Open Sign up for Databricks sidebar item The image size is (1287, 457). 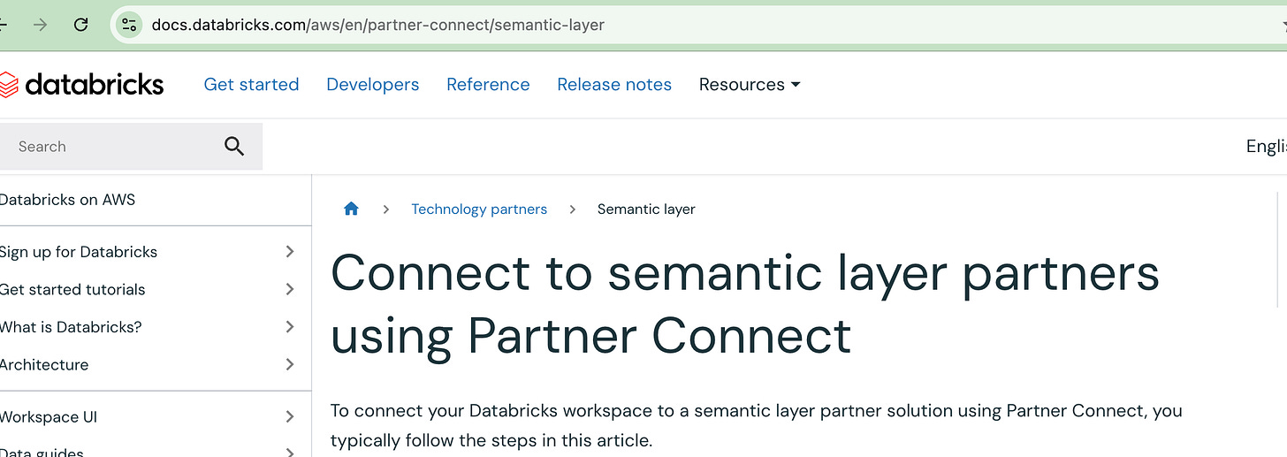click(x=79, y=251)
